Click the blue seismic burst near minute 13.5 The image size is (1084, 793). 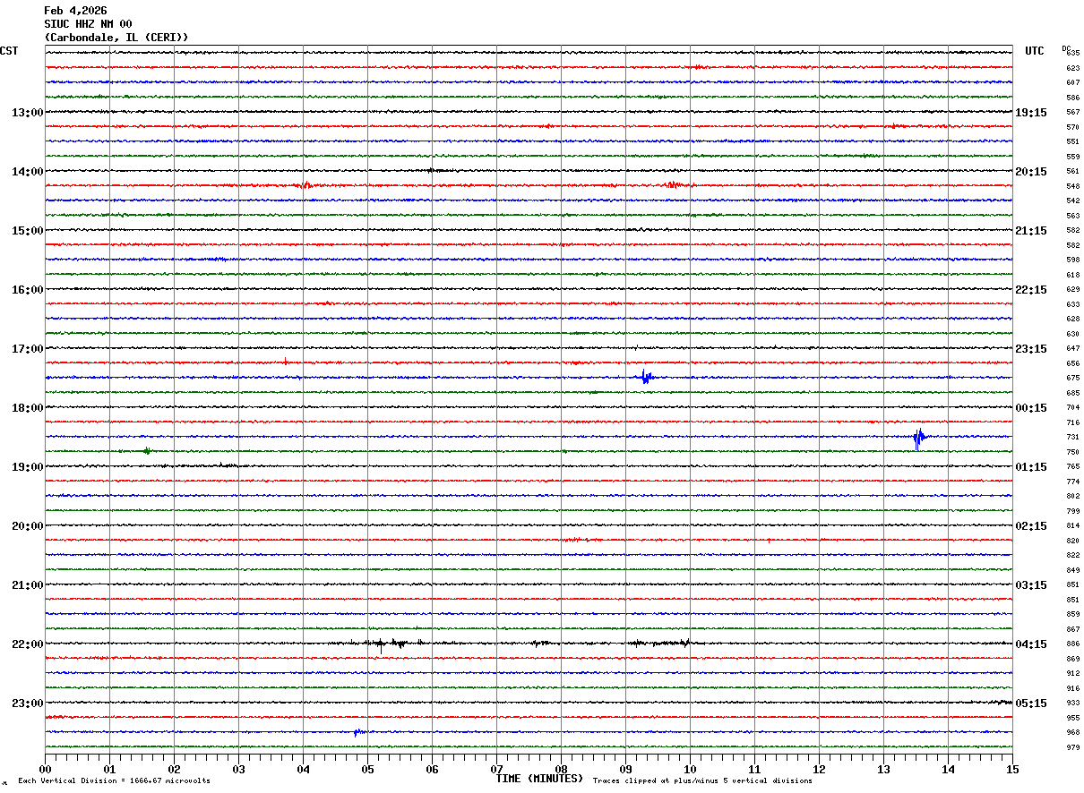coord(918,437)
